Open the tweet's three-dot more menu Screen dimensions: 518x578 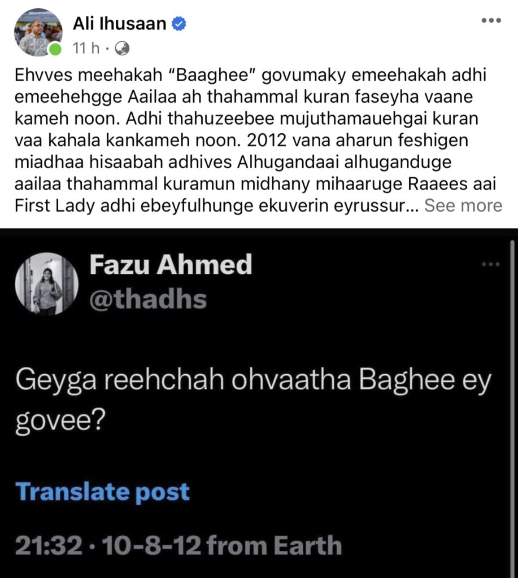coord(490,264)
